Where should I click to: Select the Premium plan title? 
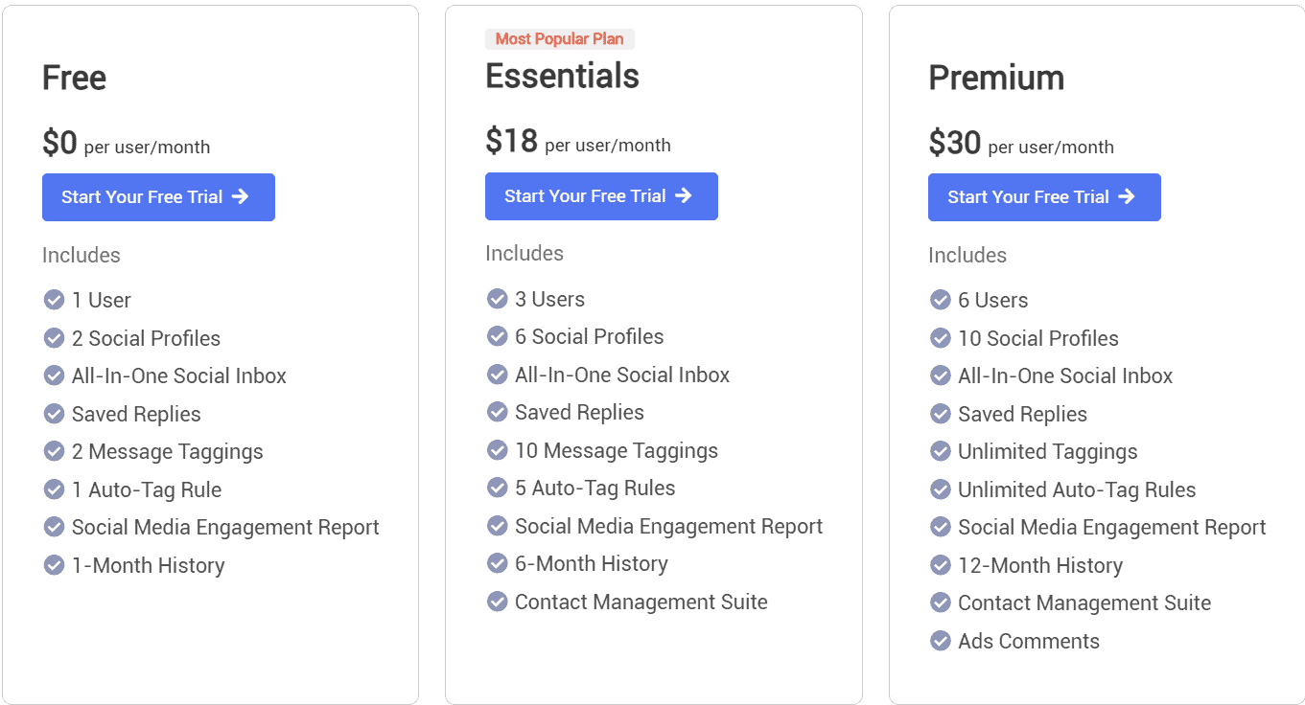(996, 78)
